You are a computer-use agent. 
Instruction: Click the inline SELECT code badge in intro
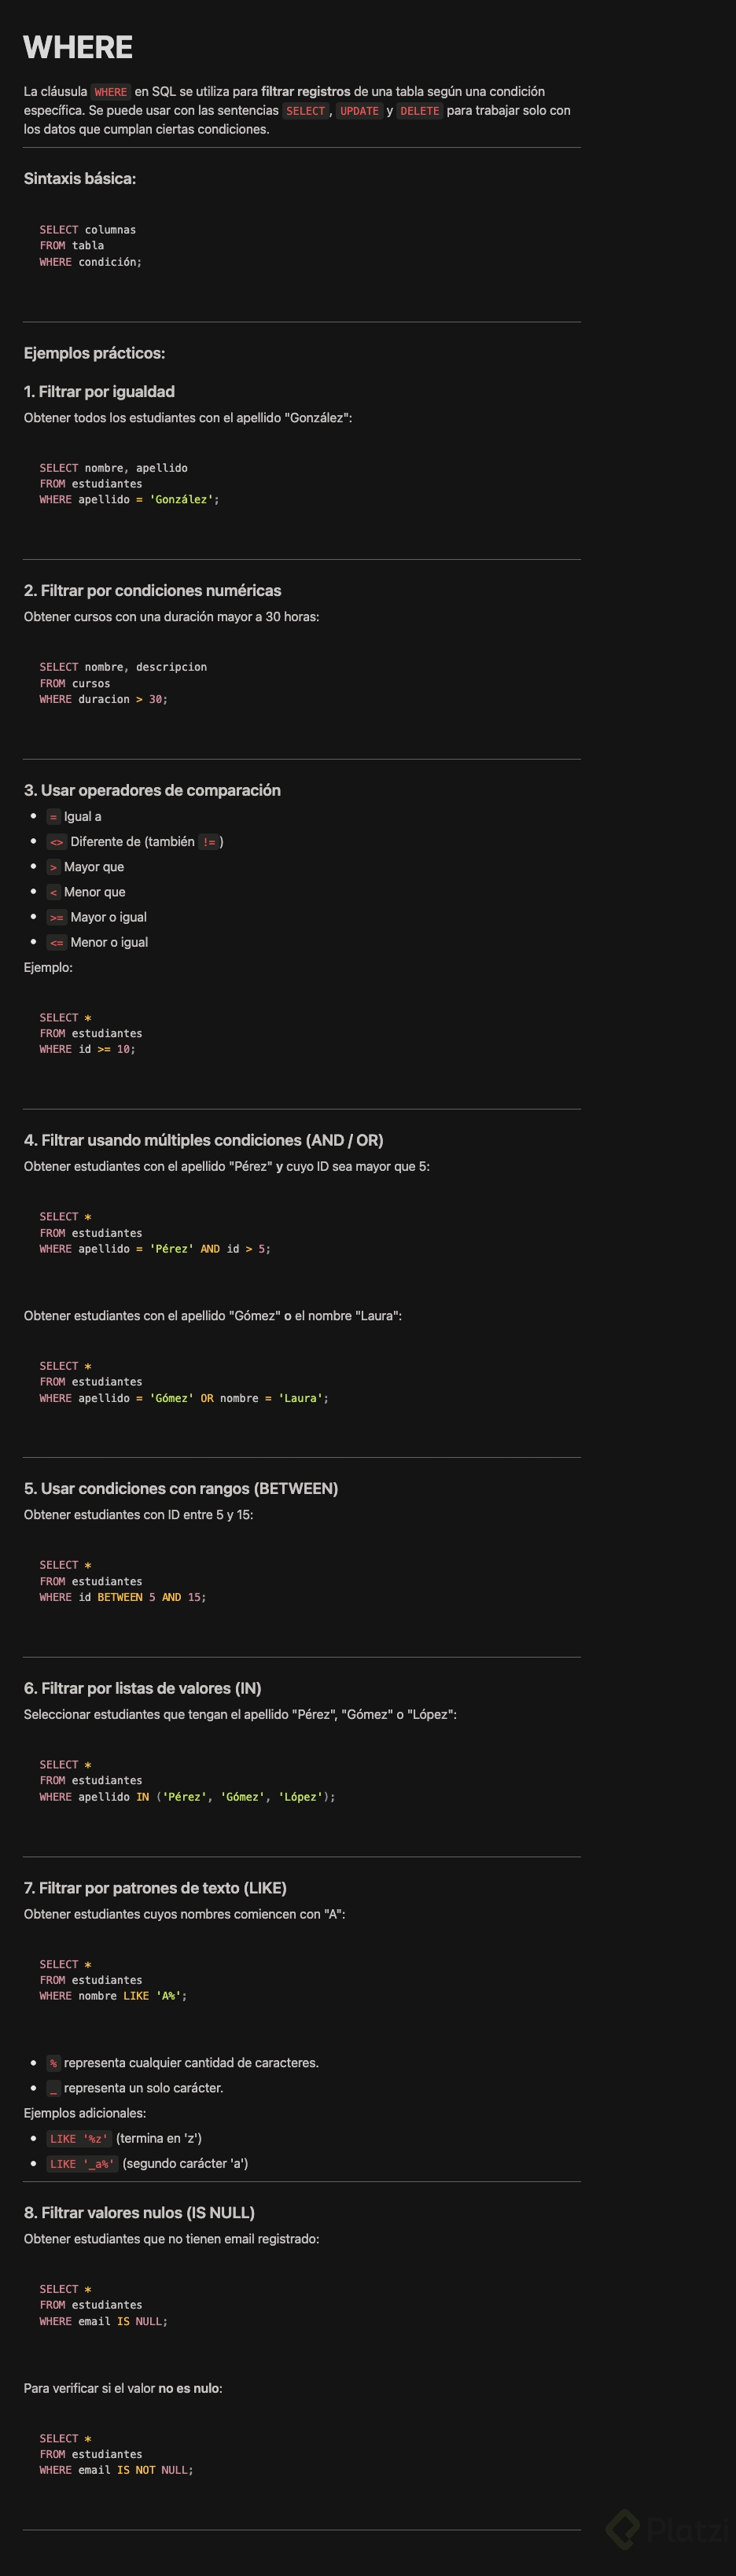pyautogui.click(x=305, y=111)
